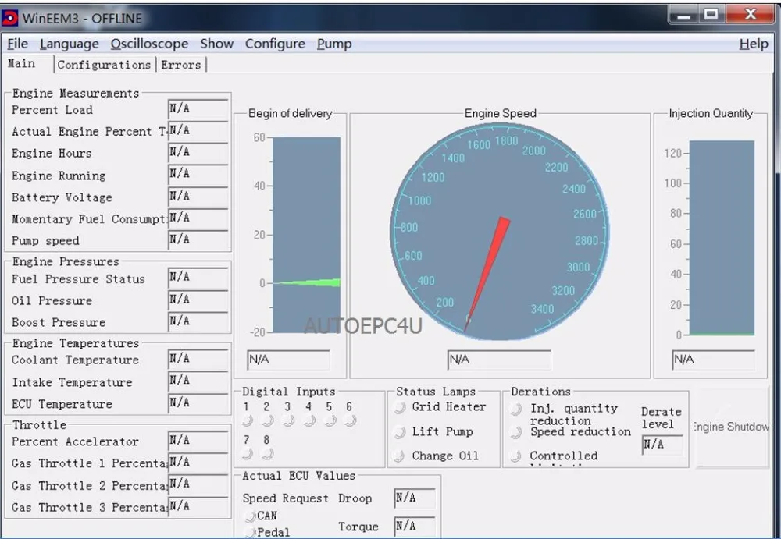Click the Droop value field
This screenshot has width=781, height=539.
pyautogui.click(x=415, y=498)
